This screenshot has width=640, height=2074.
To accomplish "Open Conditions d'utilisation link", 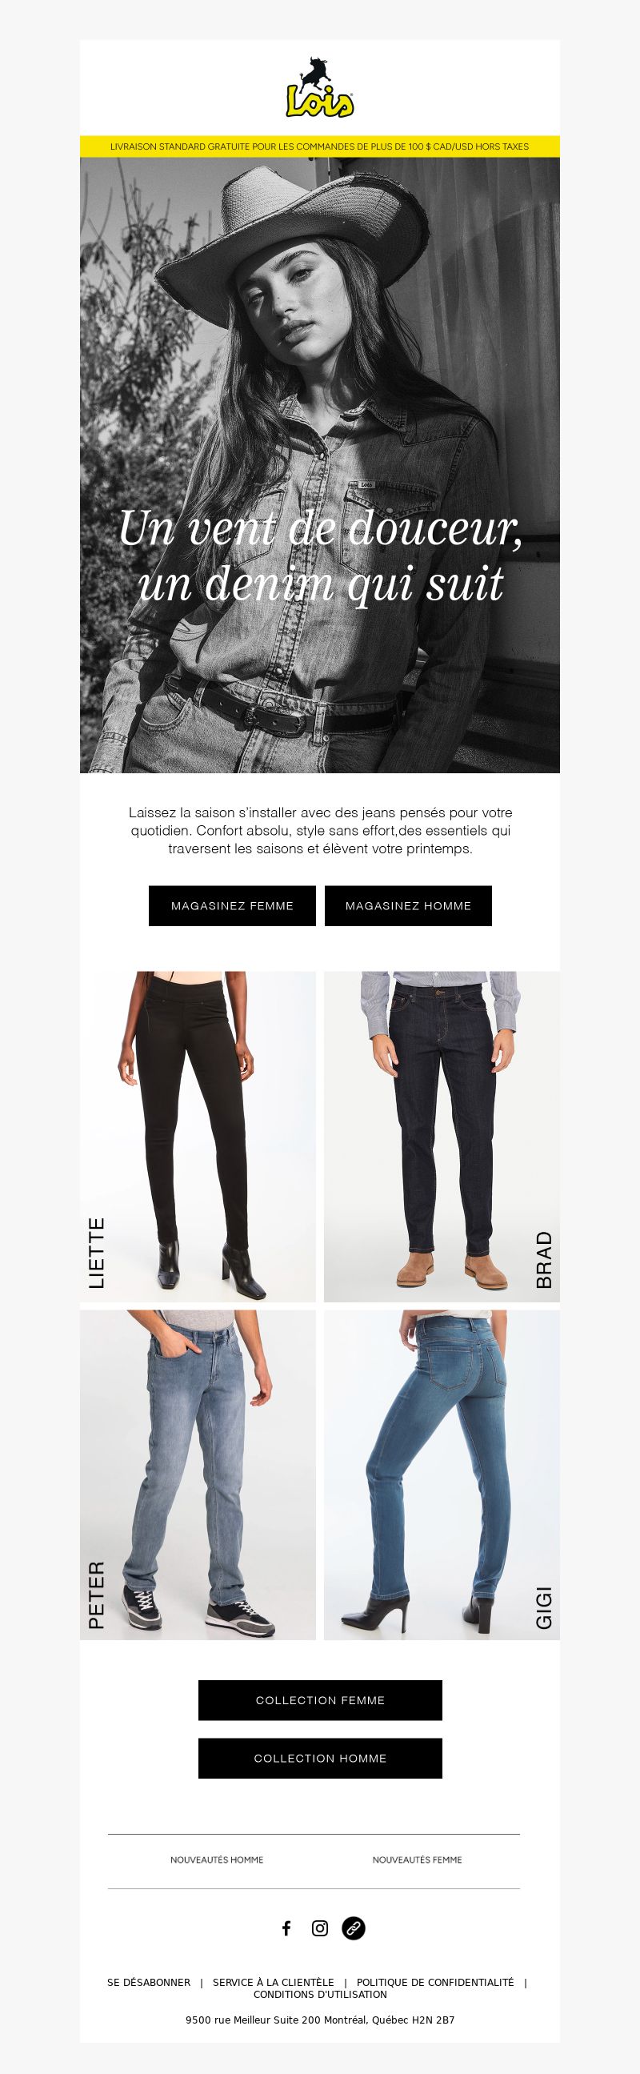I will click(x=321, y=1994).
